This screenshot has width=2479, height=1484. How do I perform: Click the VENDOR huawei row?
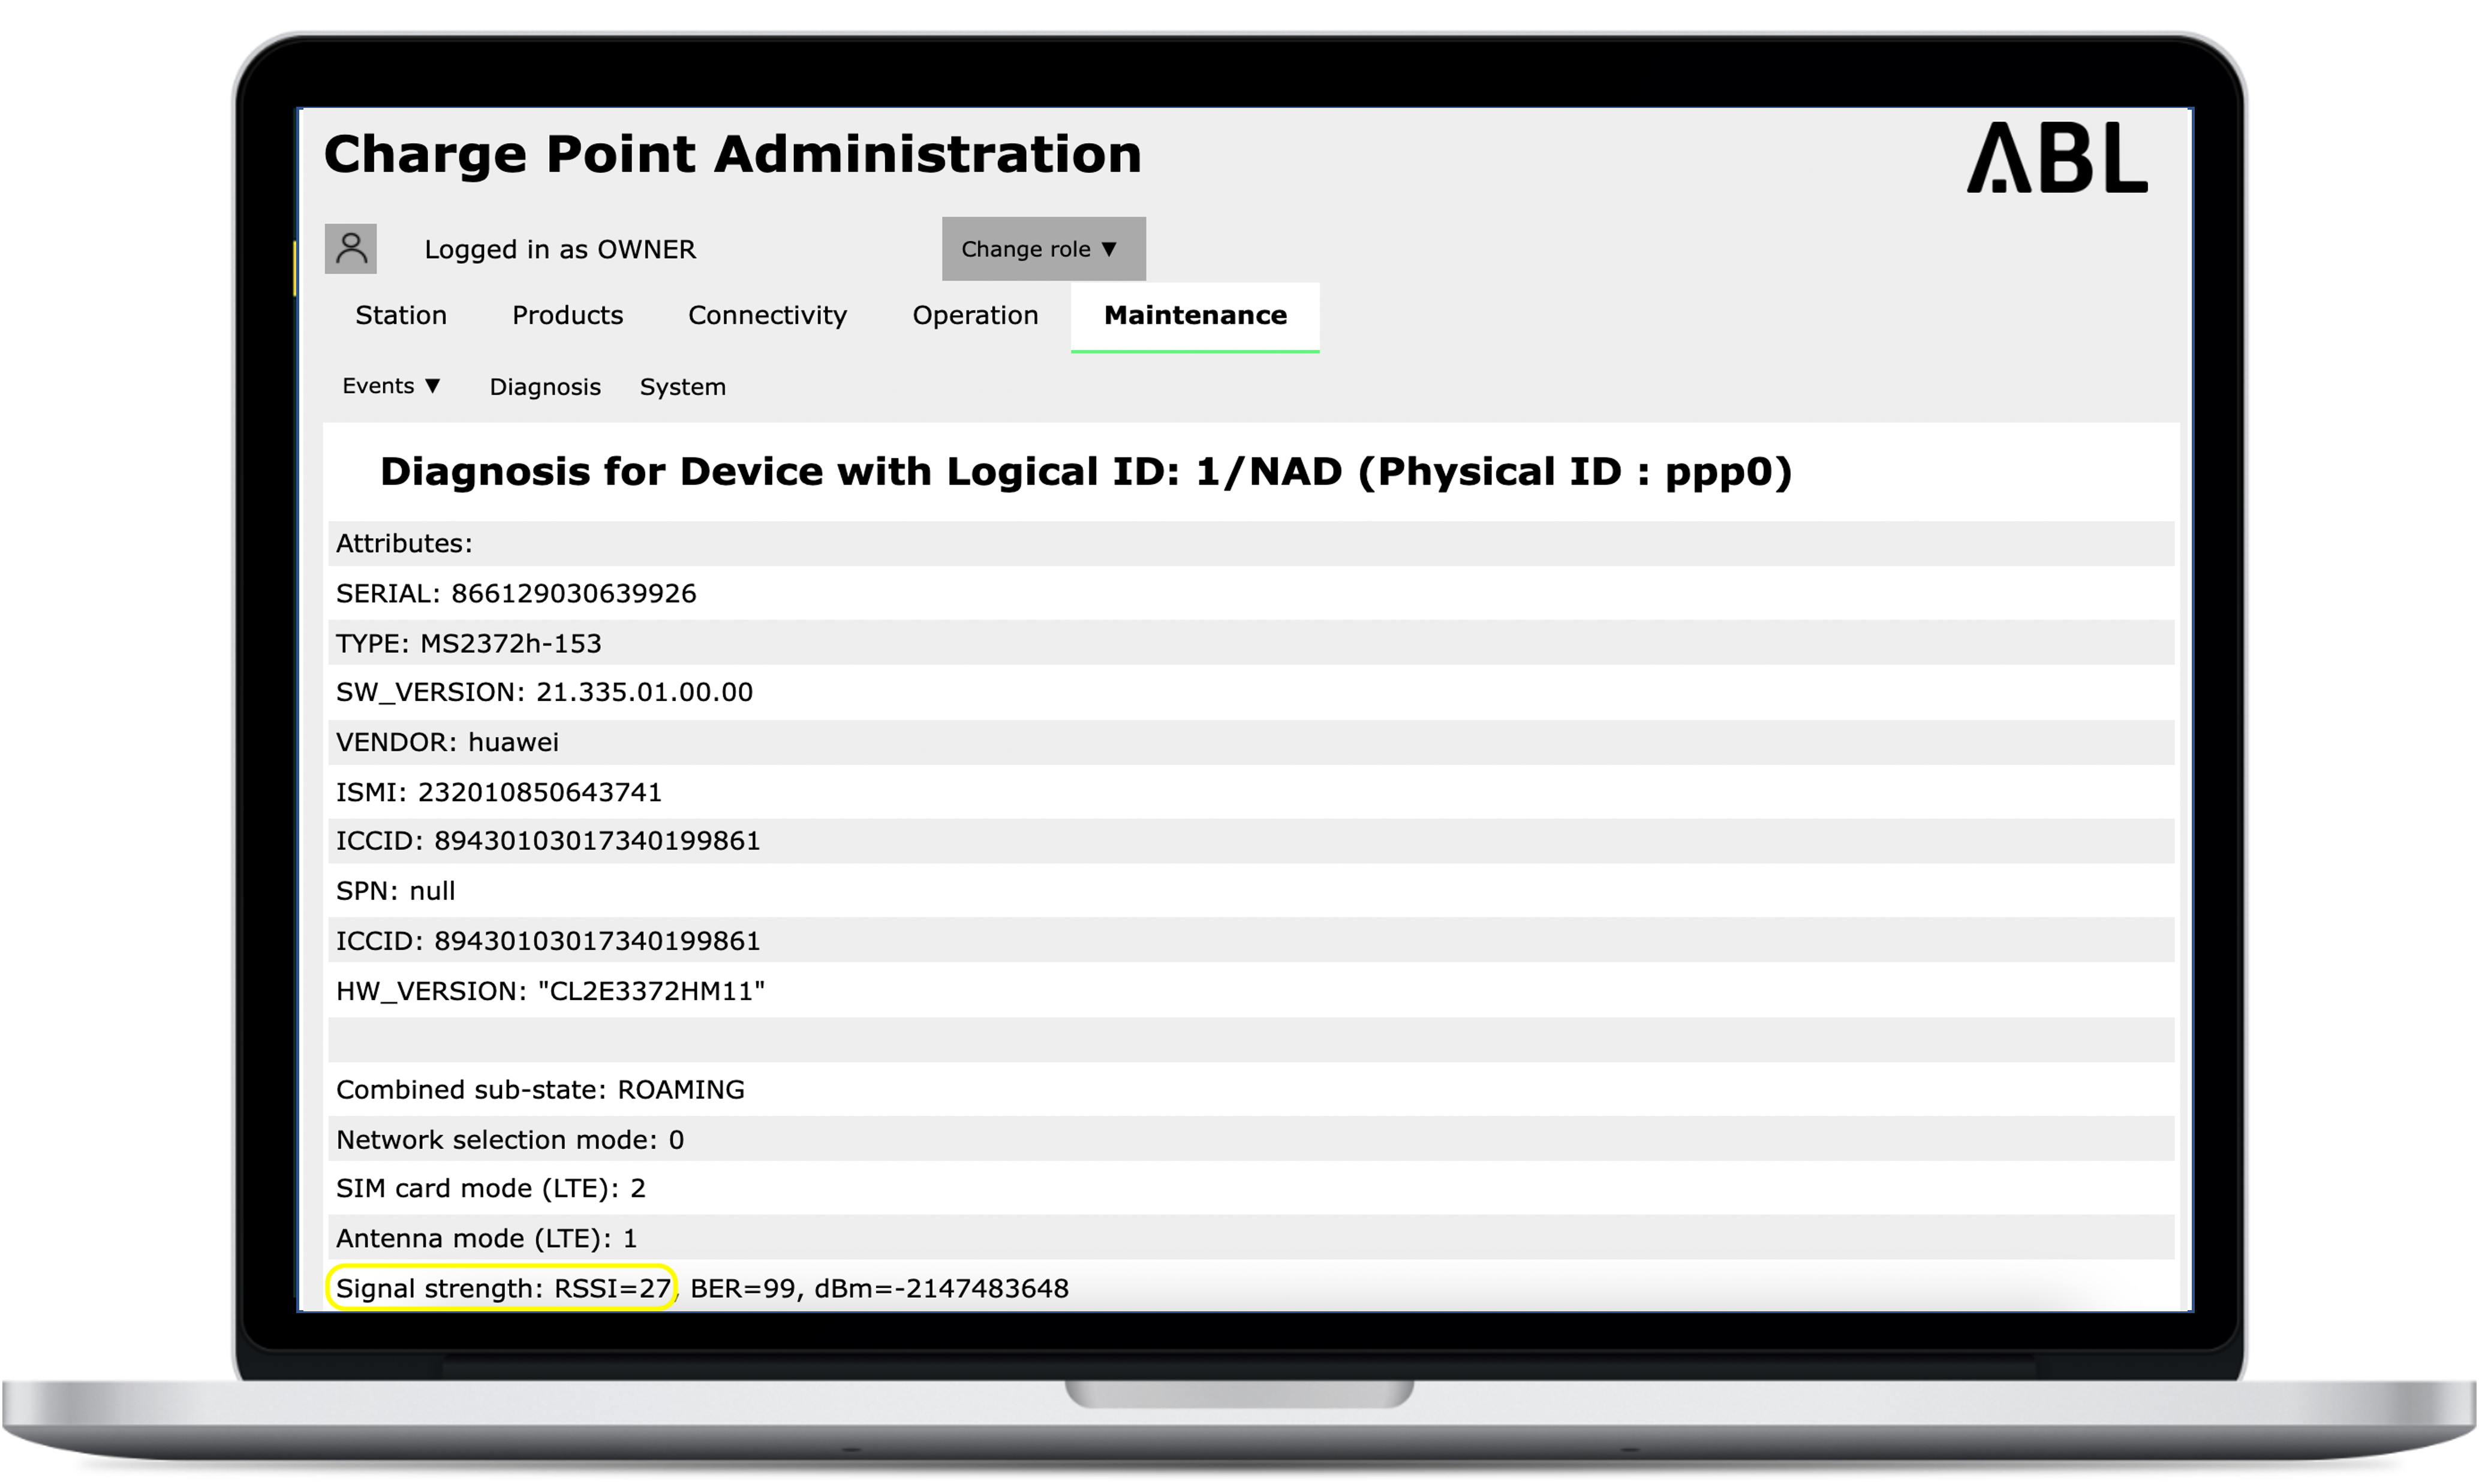coord(447,742)
